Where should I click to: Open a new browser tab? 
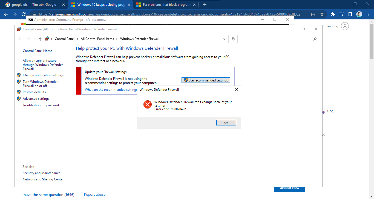click(205, 5)
